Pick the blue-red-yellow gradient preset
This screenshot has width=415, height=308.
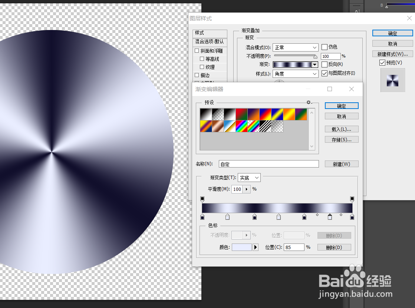click(x=266, y=114)
